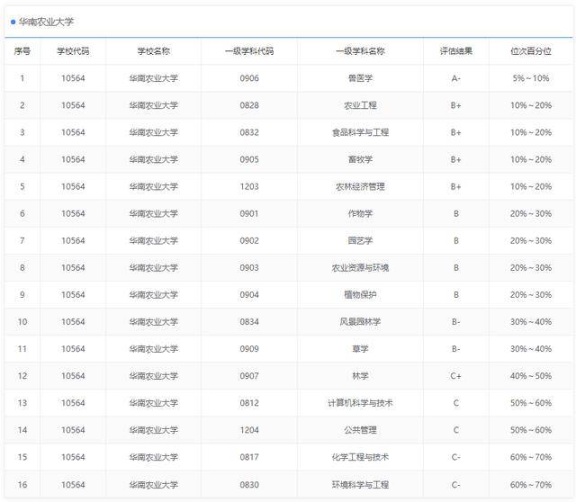Screen dimensions: 576x502
Task: Click percentile 5%~10%
Action: click(531, 78)
